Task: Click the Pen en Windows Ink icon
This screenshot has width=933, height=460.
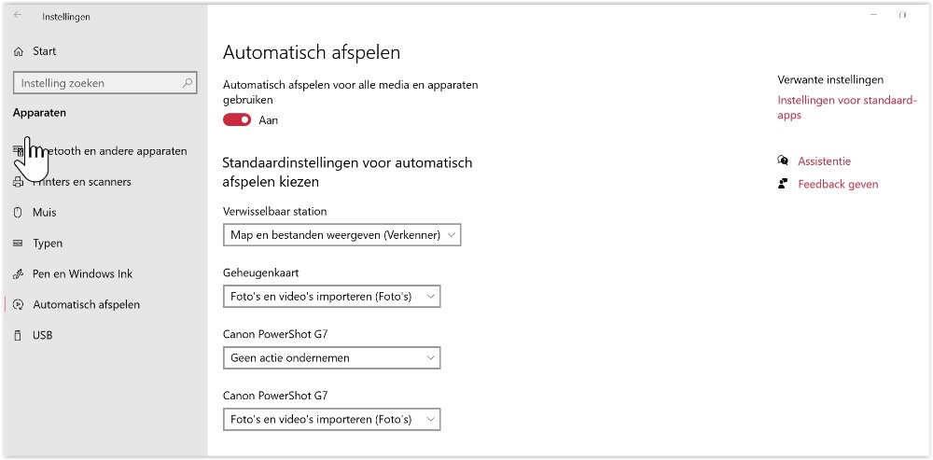Action: 18,274
